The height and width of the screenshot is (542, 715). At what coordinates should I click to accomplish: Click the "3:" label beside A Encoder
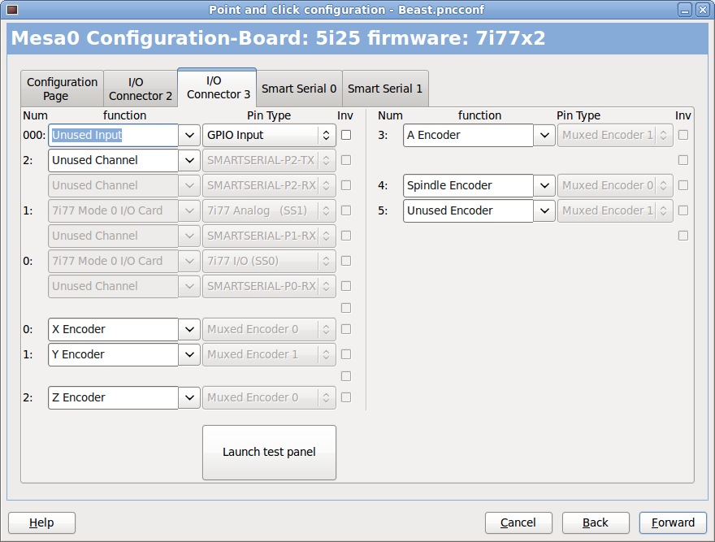coord(383,135)
